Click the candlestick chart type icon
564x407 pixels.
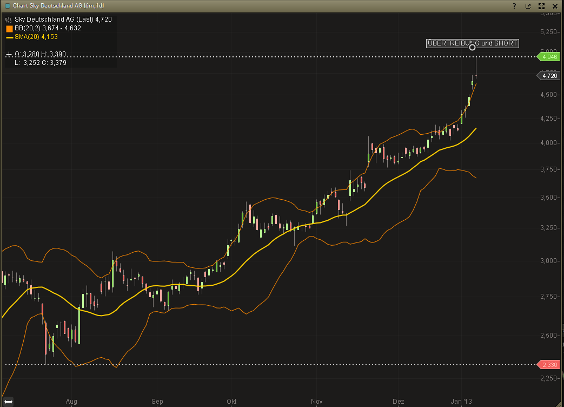(x=9, y=19)
